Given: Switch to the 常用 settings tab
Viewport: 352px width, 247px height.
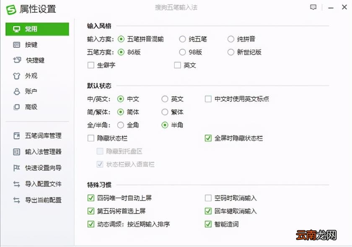Looking at the screenshot, I should pos(37,29).
